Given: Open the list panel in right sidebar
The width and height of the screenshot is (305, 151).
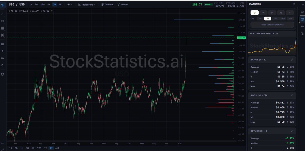Looking at the screenshot, I should (x=302, y=5).
